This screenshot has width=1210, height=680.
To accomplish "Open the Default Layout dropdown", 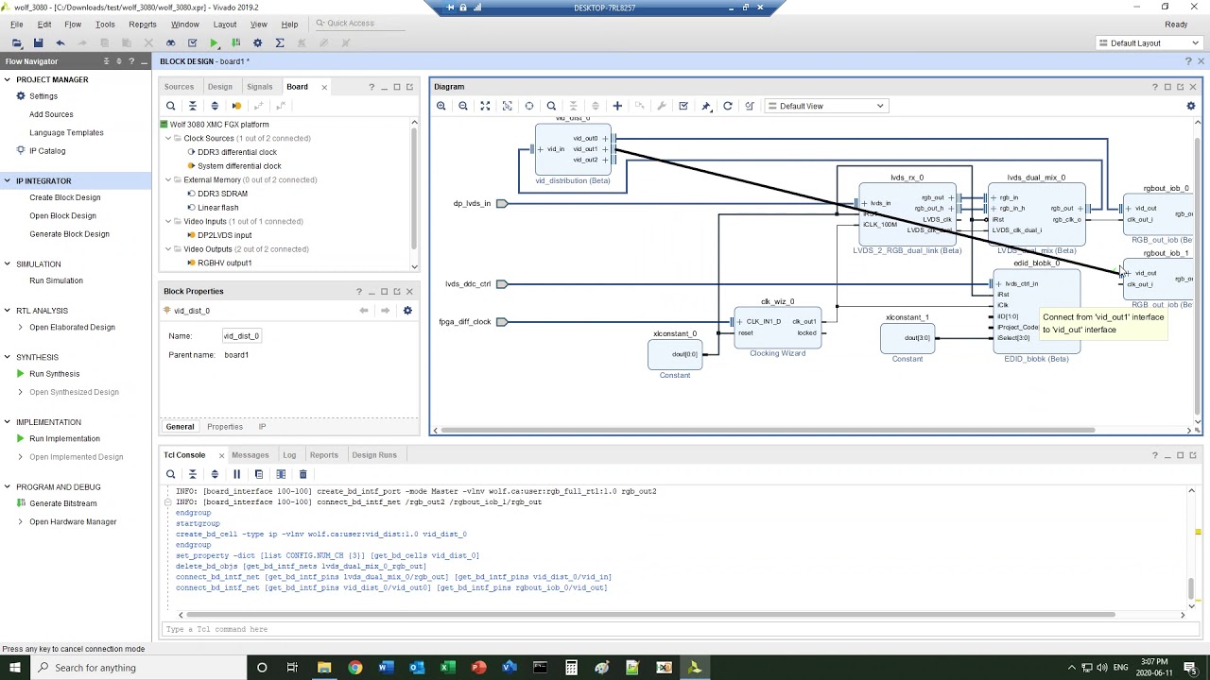I will pos(1149,42).
